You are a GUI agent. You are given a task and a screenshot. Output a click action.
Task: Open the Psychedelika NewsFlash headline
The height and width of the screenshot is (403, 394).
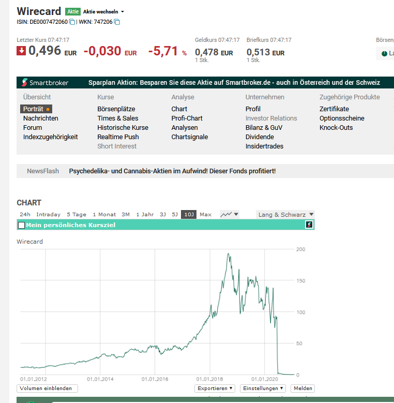[172, 171]
